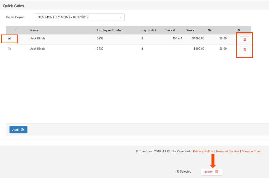The image size is (269, 178).
Task: Click the trash icon for pay stub 3
Action: [x=244, y=50]
